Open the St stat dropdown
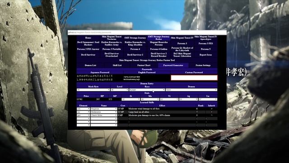The image size is (289, 163). click(x=131, y=100)
